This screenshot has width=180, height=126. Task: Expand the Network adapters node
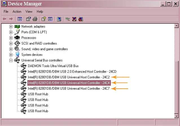pos(11,26)
